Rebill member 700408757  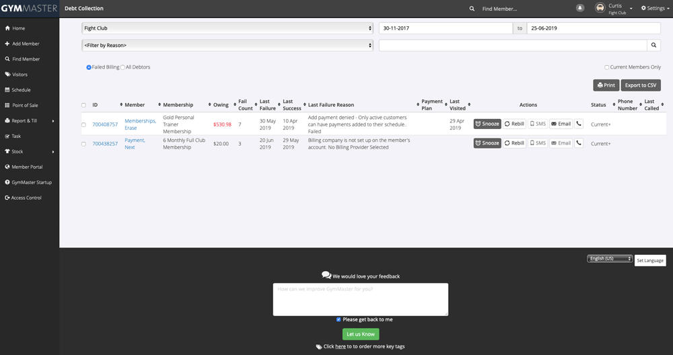point(515,124)
